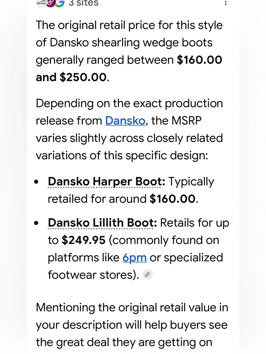Open the three-dot more options menu
The height and width of the screenshot is (354, 266).
226,3
